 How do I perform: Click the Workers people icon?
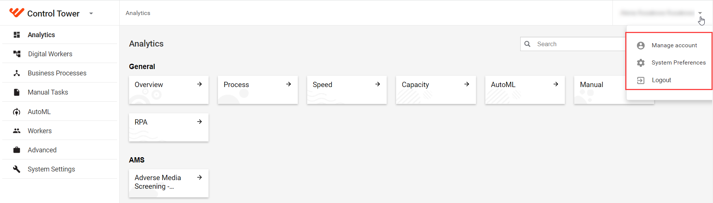[17, 131]
